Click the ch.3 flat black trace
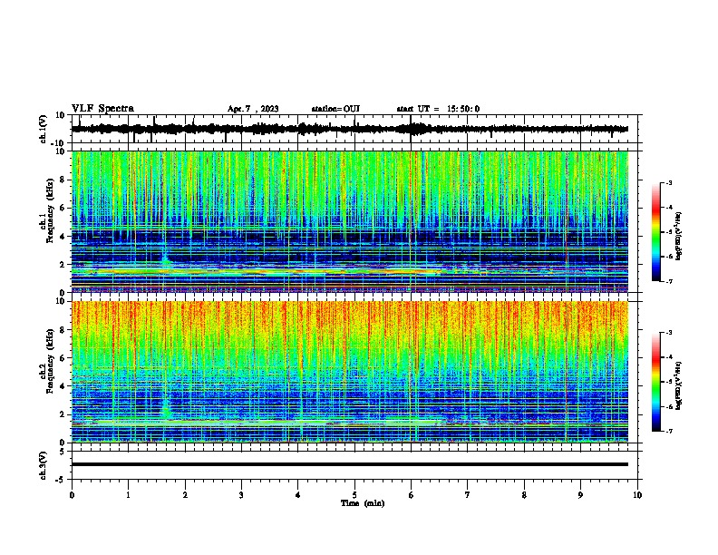Viewport: 718px width, 555px height. point(349,464)
